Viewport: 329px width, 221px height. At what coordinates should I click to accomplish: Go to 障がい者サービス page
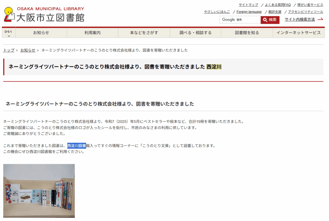coord(310,5)
